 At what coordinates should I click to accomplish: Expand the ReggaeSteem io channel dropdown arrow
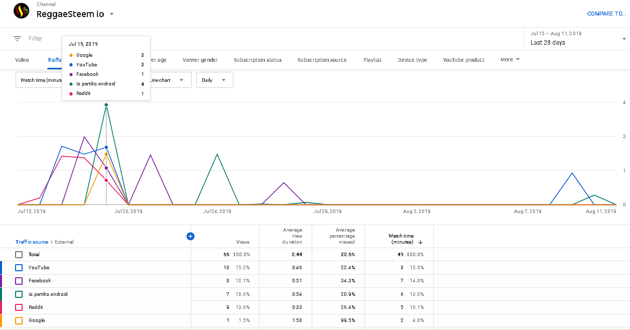111,14
